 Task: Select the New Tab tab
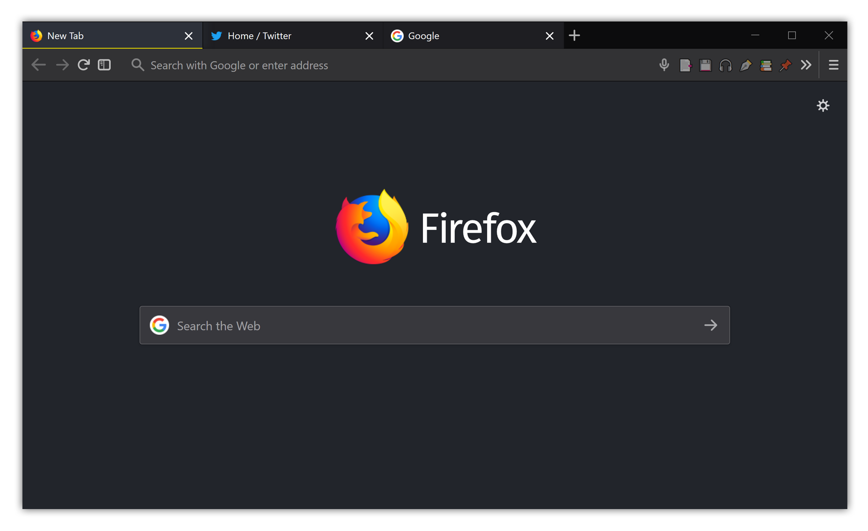(112, 35)
